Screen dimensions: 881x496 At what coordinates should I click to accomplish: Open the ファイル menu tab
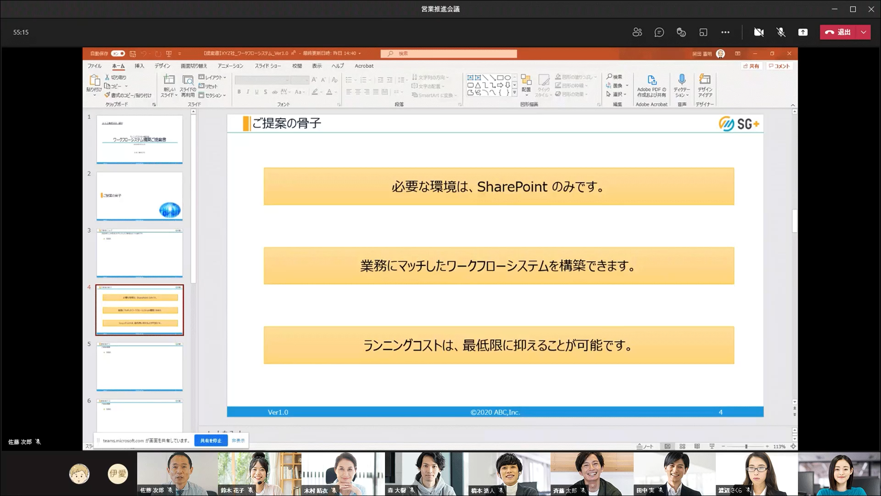click(95, 66)
